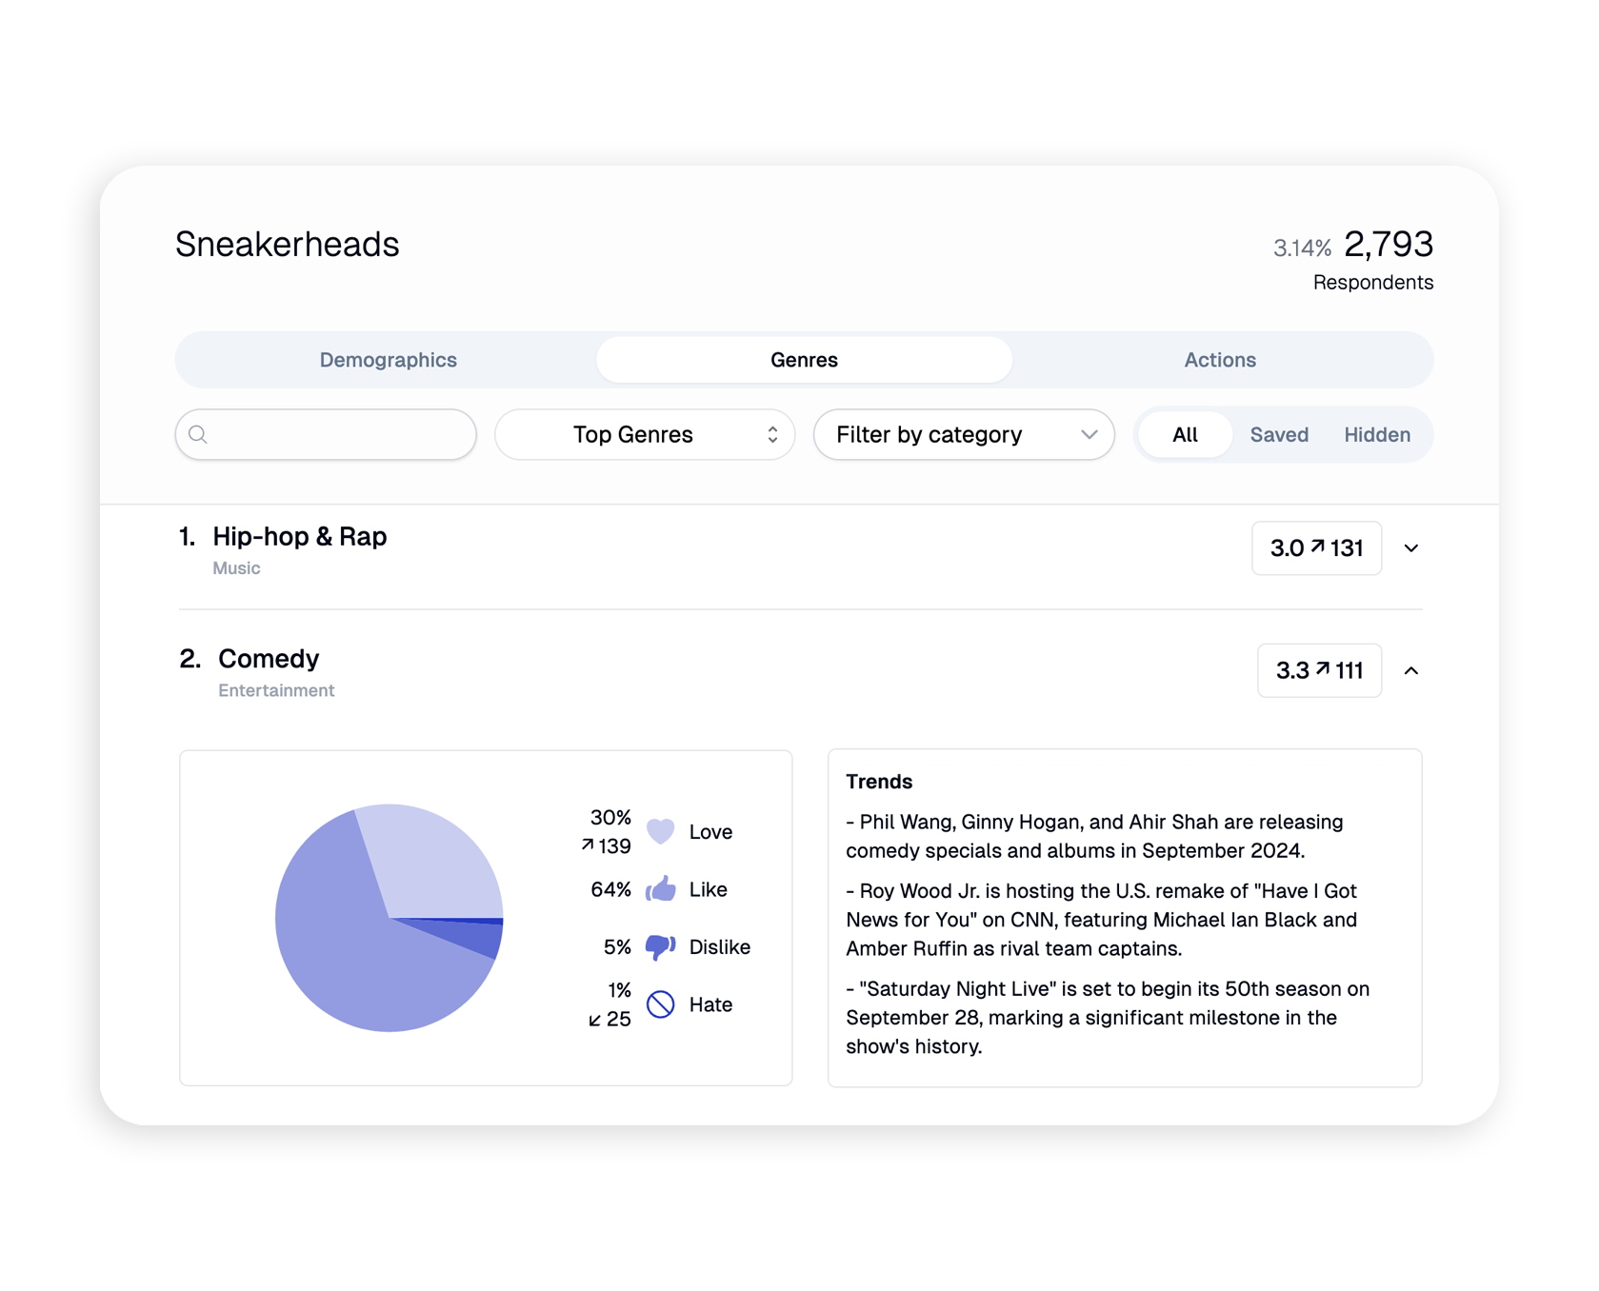Click the Phil Wang trend paragraph
Viewport: 1599px width, 1291px height.
click(1095, 837)
